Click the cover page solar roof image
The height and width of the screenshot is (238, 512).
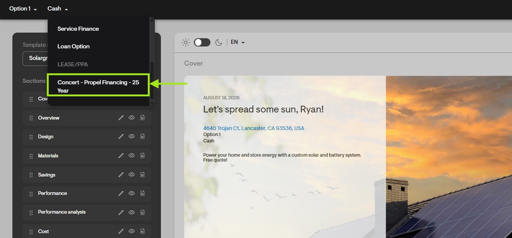449,157
